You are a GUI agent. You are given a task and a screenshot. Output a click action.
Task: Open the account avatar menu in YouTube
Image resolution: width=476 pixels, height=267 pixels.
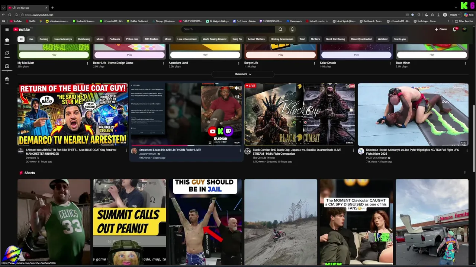[x=464, y=29]
